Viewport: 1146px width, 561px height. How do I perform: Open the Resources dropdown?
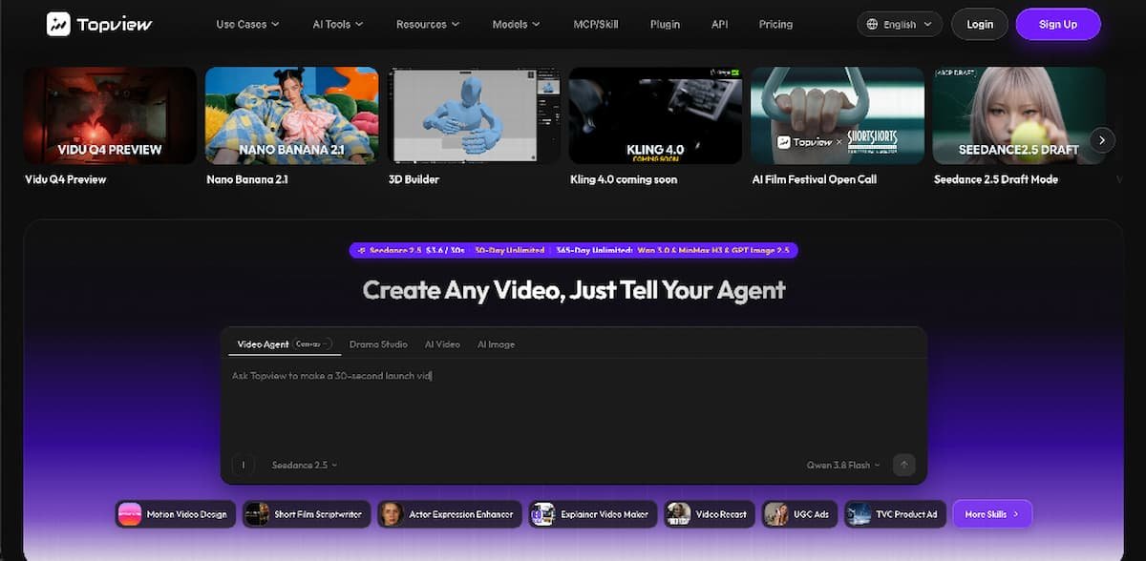click(428, 24)
